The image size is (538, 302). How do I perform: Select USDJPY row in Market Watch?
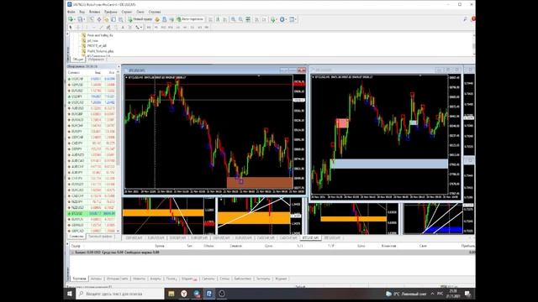[92, 96]
